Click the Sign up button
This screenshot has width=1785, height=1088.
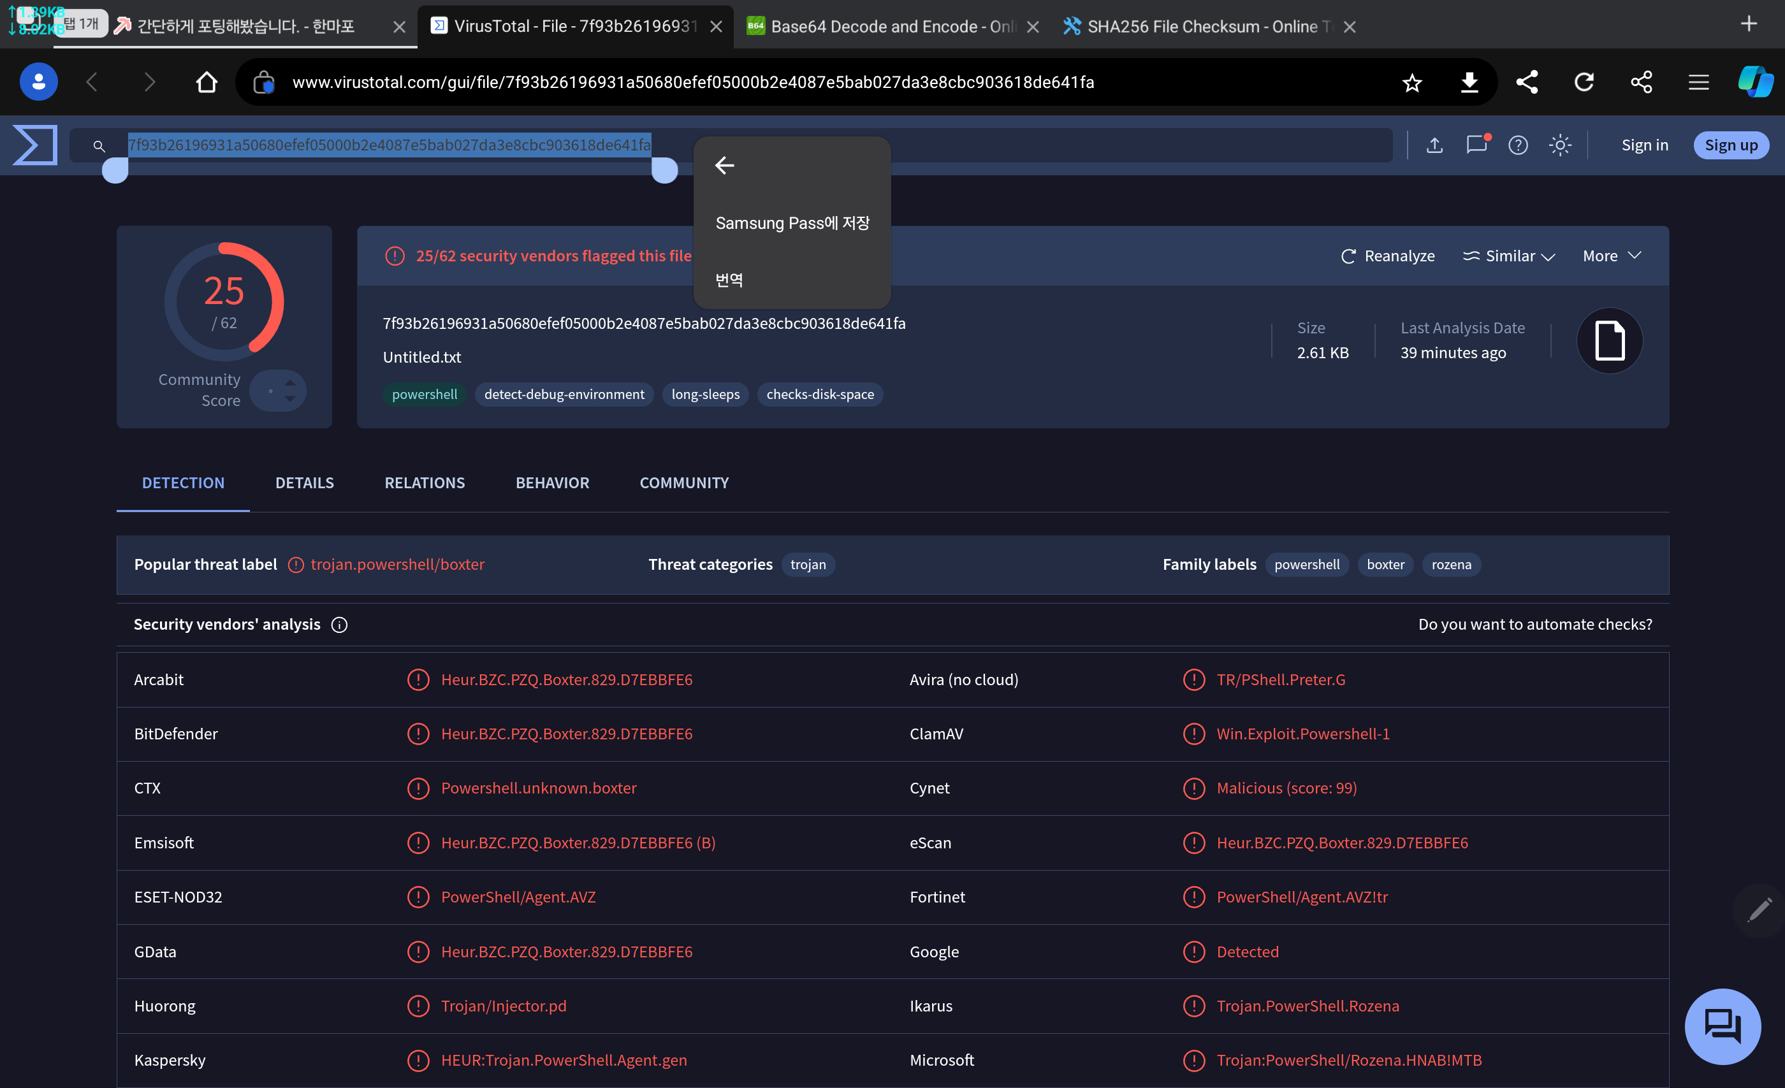click(x=1731, y=145)
